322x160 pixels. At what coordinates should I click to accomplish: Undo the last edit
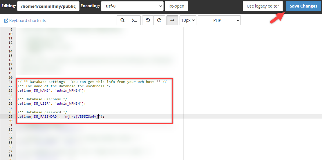(148, 20)
